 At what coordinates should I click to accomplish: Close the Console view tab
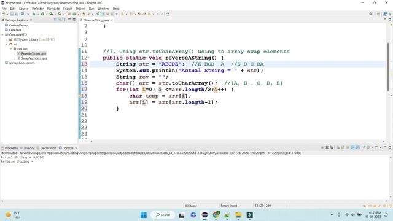coord(76,148)
